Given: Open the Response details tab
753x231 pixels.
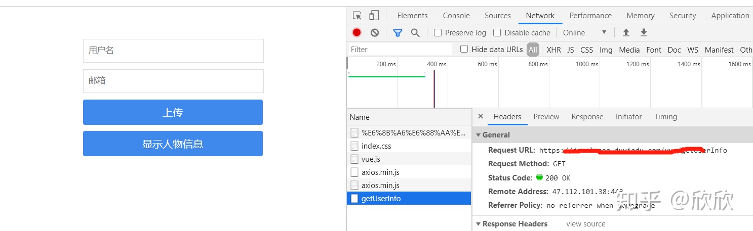Looking at the screenshot, I should [x=587, y=116].
